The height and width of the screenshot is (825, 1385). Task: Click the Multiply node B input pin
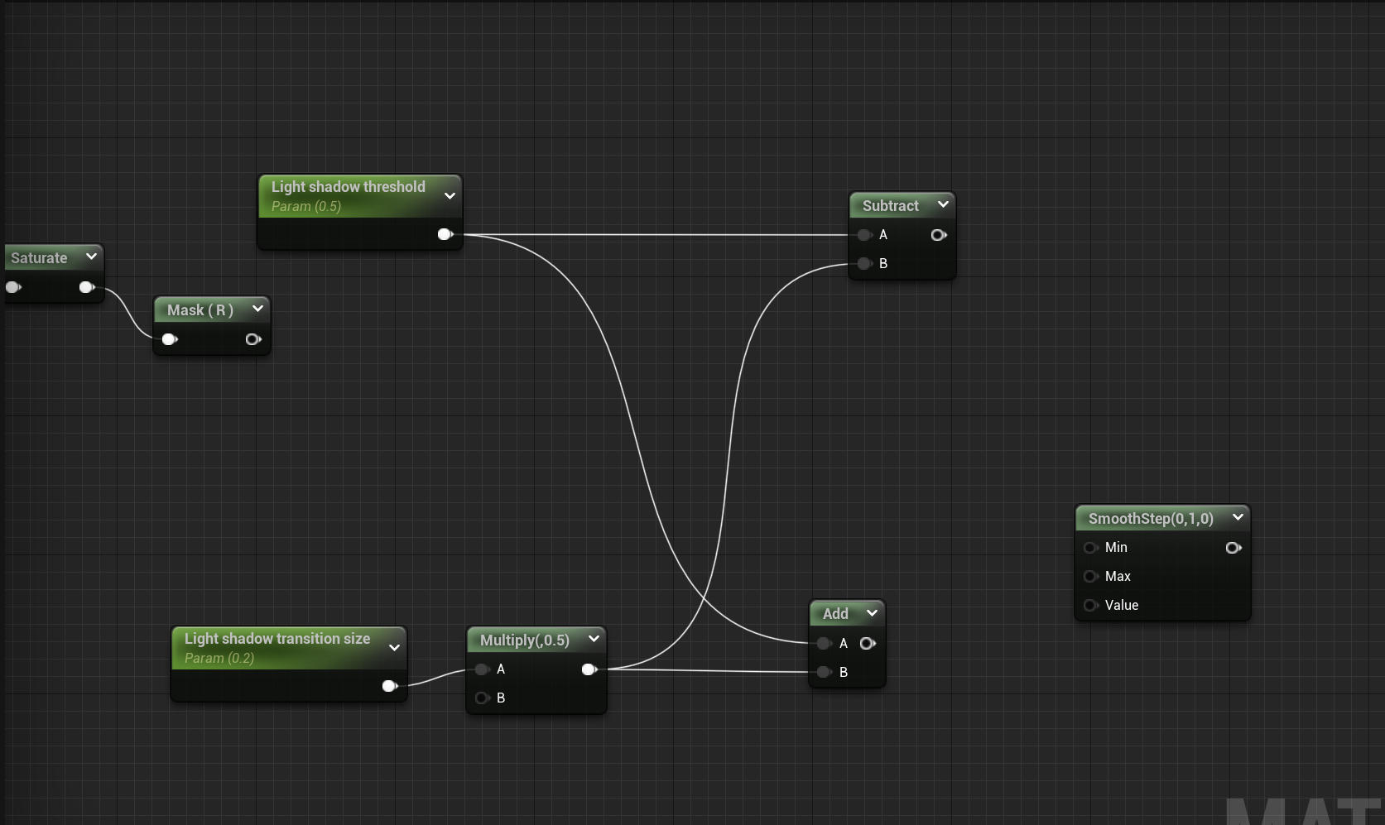pos(483,698)
